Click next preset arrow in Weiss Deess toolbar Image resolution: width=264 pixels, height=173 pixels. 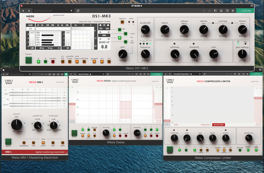coord(75,74)
